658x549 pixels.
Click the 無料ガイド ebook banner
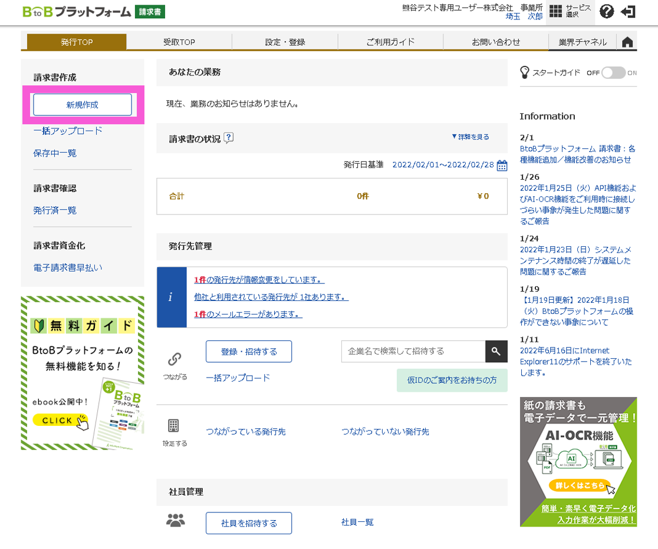(x=83, y=373)
